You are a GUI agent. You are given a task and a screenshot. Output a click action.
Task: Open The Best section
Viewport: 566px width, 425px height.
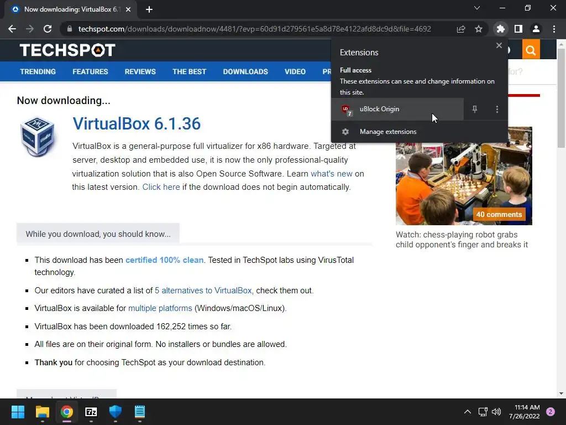189,71
